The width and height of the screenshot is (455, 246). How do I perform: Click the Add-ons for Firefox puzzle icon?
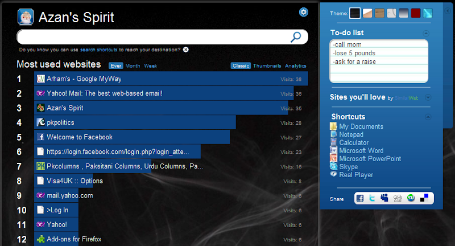[40, 239]
